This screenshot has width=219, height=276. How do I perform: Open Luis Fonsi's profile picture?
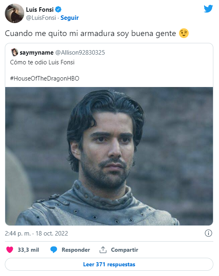pos(15,13)
